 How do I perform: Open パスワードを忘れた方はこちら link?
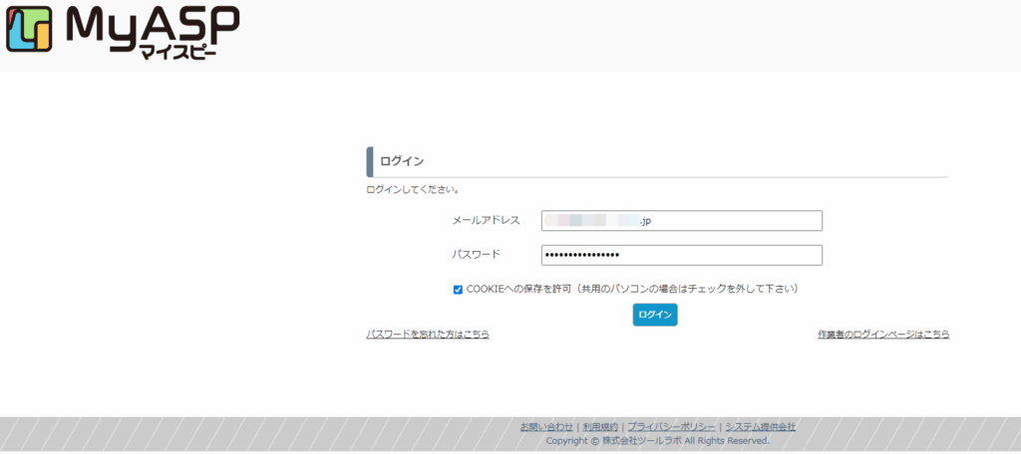428,335
